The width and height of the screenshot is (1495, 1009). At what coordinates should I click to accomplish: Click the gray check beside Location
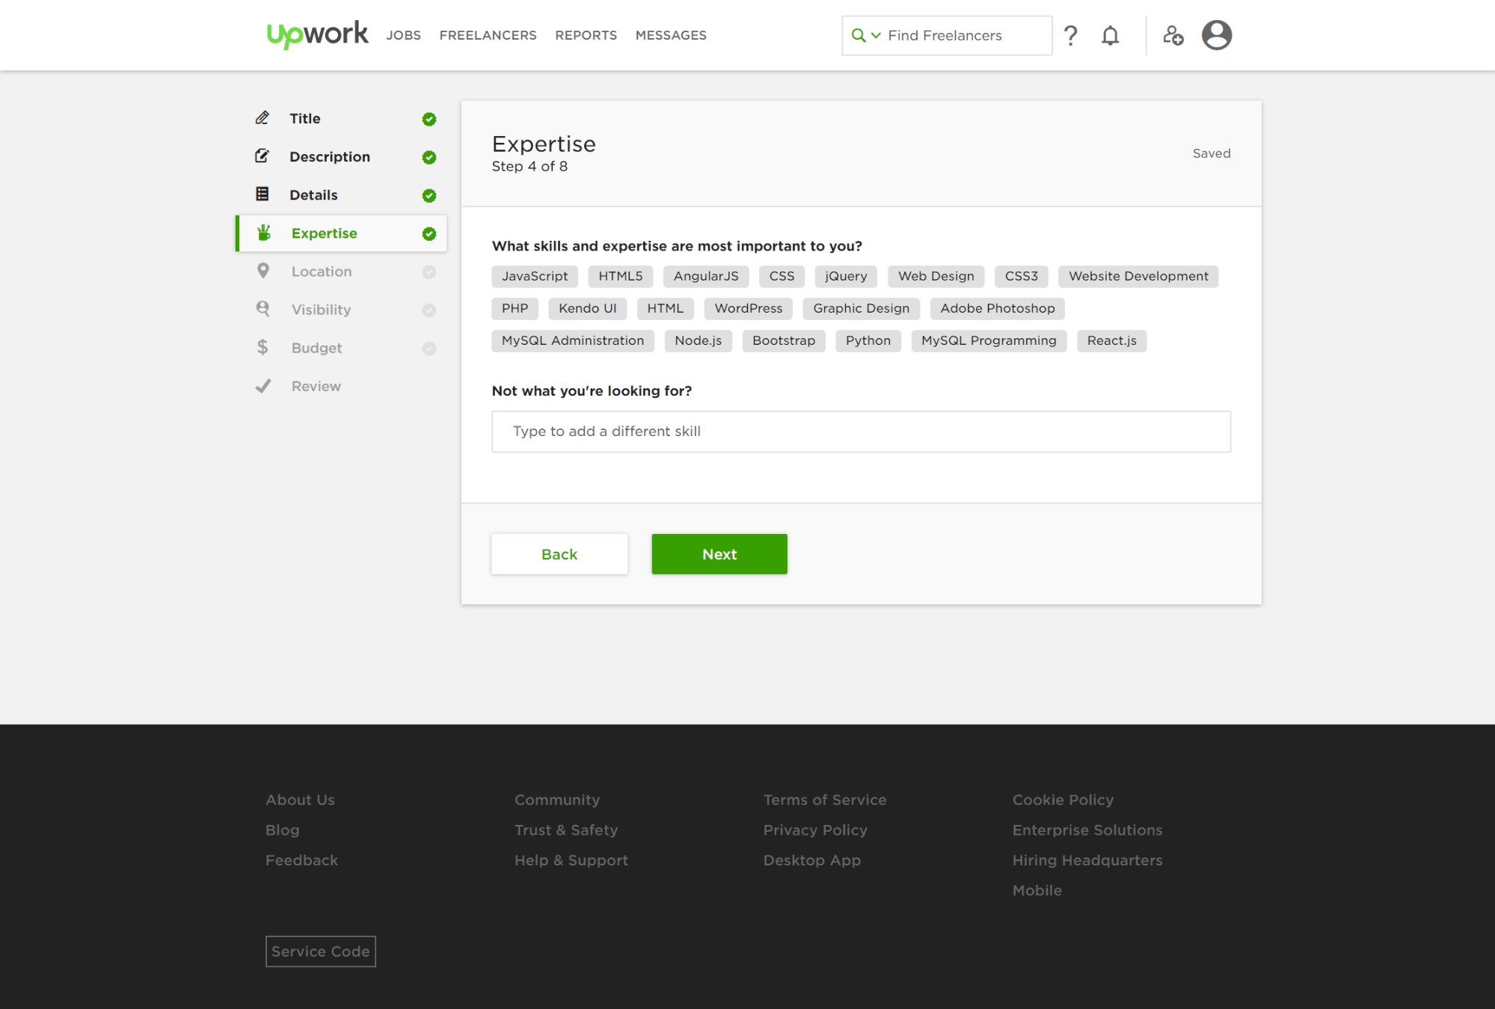pos(429,272)
